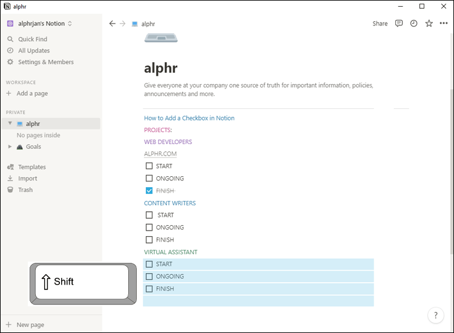
Task: Tick ONGOING checkbox under Content Writers
Action: click(x=149, y=228)
